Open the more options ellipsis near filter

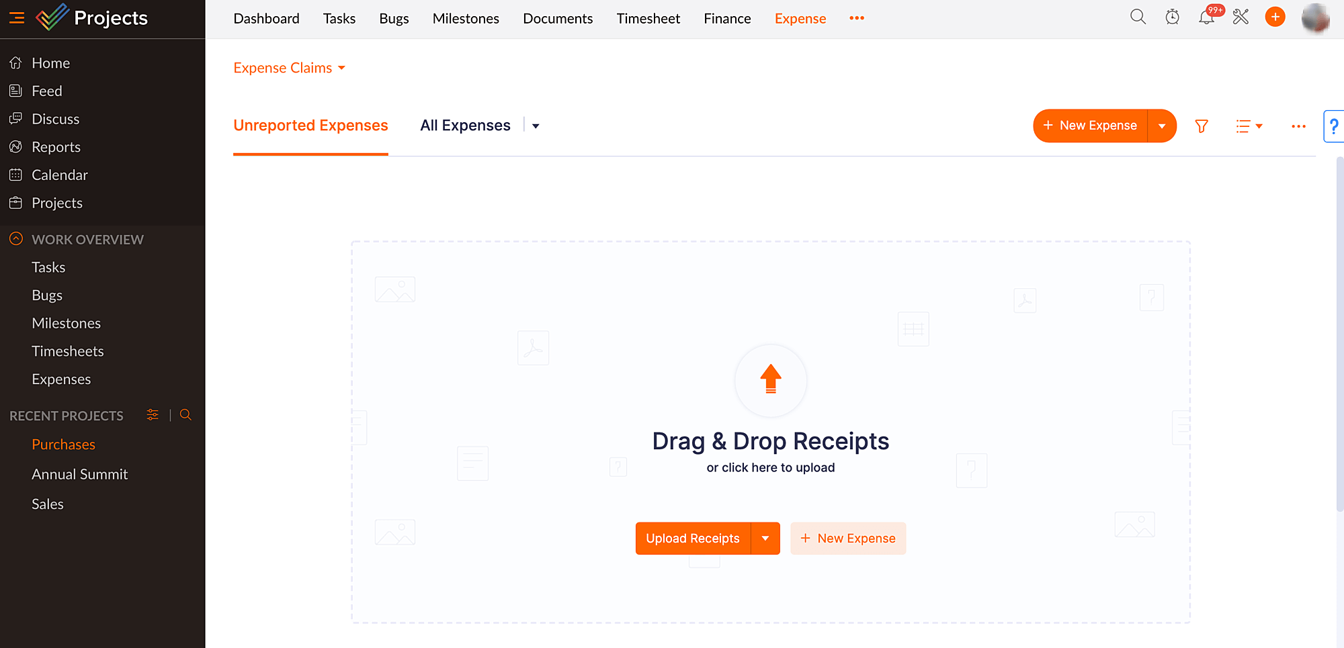pos(1298,126)
